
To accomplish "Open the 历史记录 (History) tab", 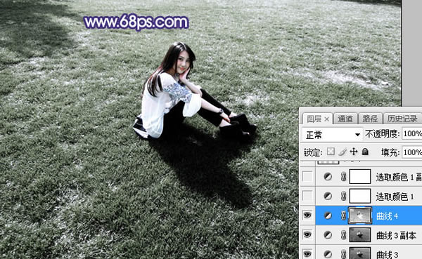I will point(402,119).
